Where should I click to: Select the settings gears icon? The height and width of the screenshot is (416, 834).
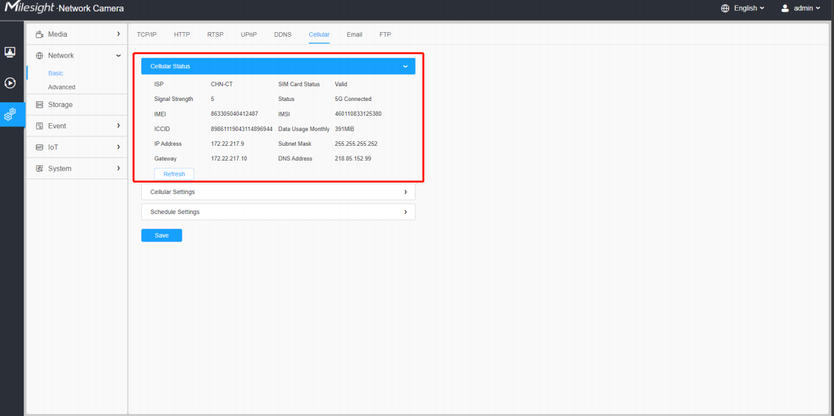click(x=10, y=114)
